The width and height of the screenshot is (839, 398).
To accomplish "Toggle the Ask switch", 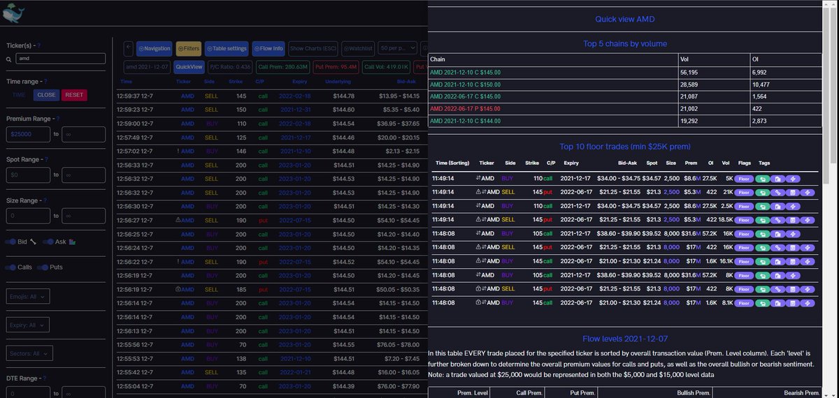I will tap(48, 242).
